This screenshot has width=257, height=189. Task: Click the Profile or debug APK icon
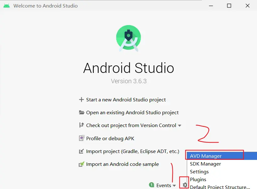click(81, 138)
